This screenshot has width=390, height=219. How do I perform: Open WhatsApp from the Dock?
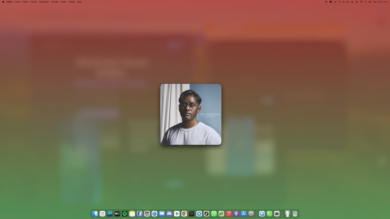[x=214, y=213]
